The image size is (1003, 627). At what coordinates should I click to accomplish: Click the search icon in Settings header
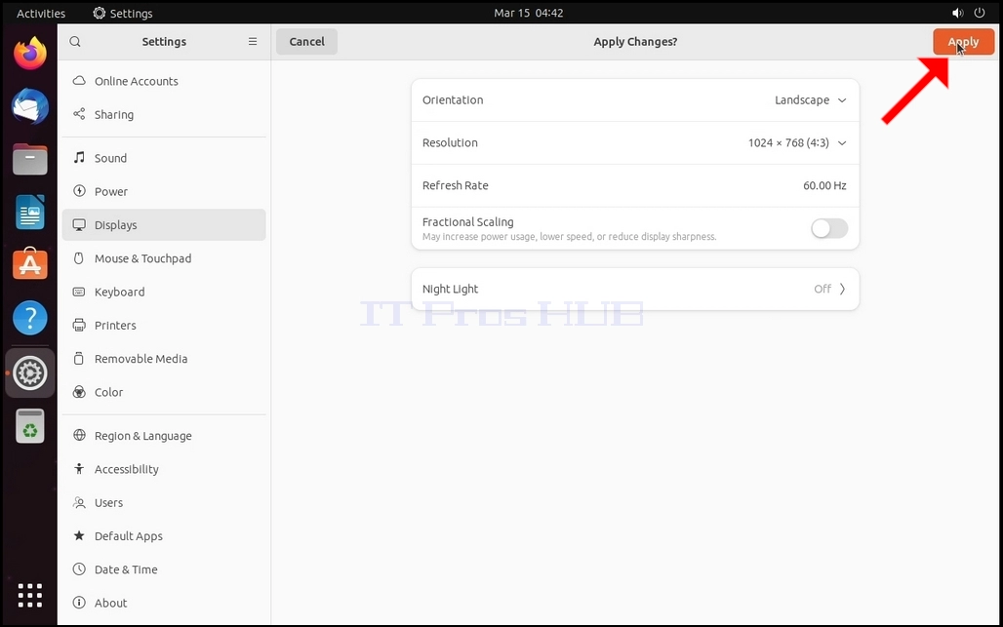pyautogui.click(x=75, y=42)
